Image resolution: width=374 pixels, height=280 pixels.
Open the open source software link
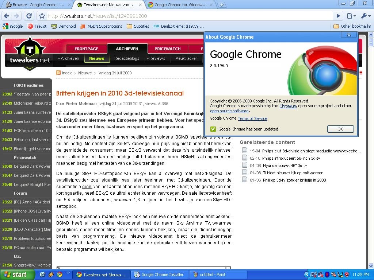click(x=229, y=111)
